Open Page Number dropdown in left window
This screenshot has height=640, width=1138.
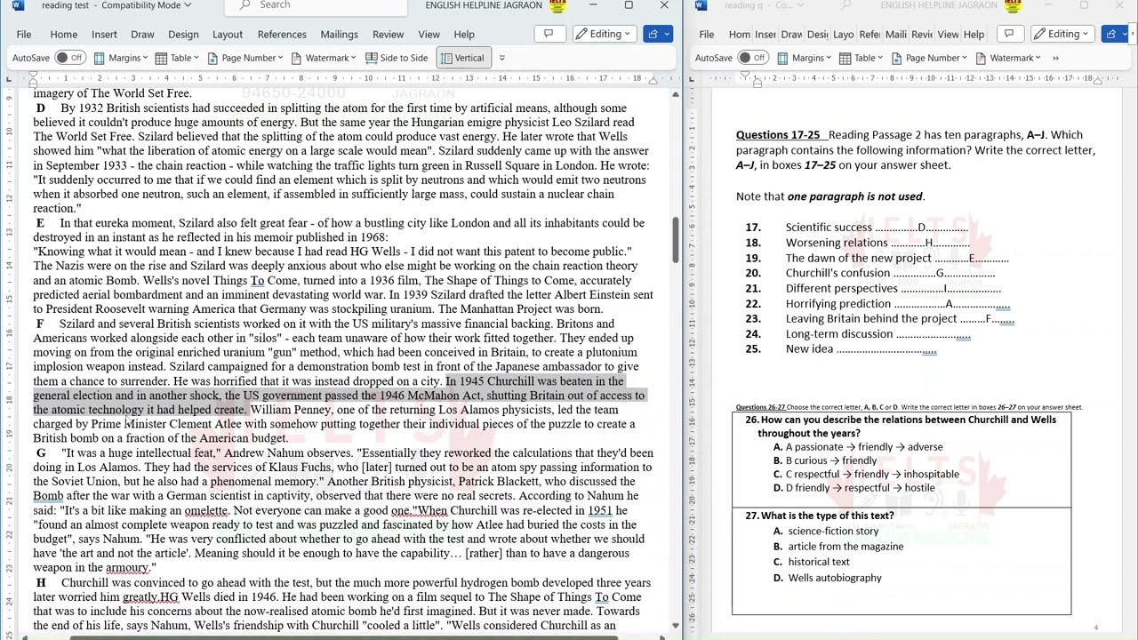pyautogui.click(x=245, y=58)
